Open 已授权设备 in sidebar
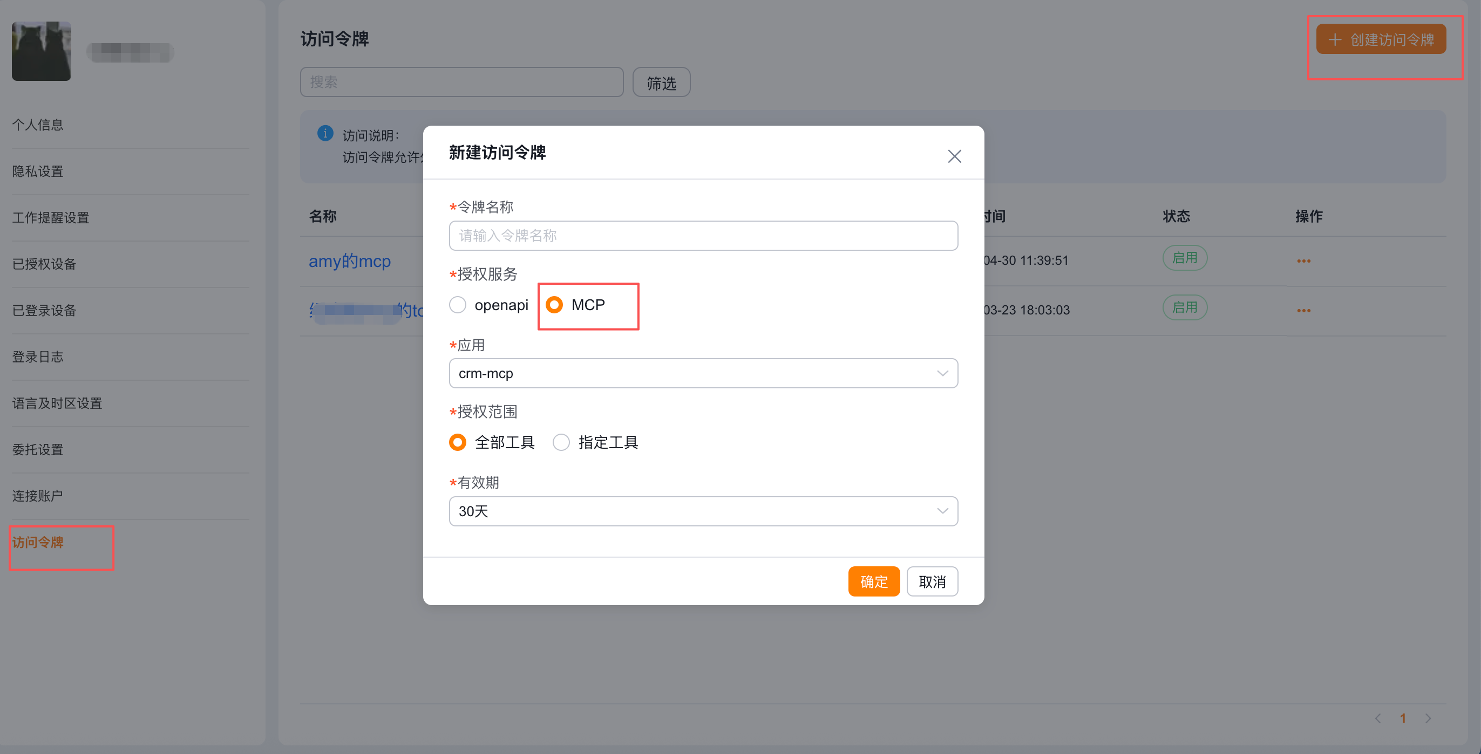Viewport: 1481px width, 754px height. pyautogui.click(x=44, y=264)
